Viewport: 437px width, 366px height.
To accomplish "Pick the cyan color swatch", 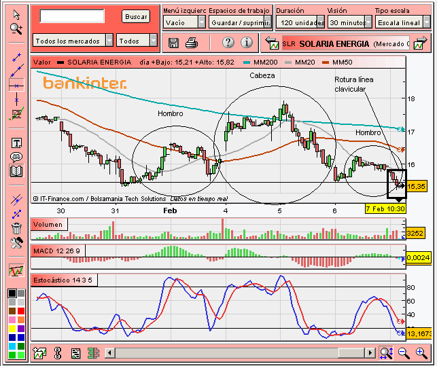I will point(12,346).
